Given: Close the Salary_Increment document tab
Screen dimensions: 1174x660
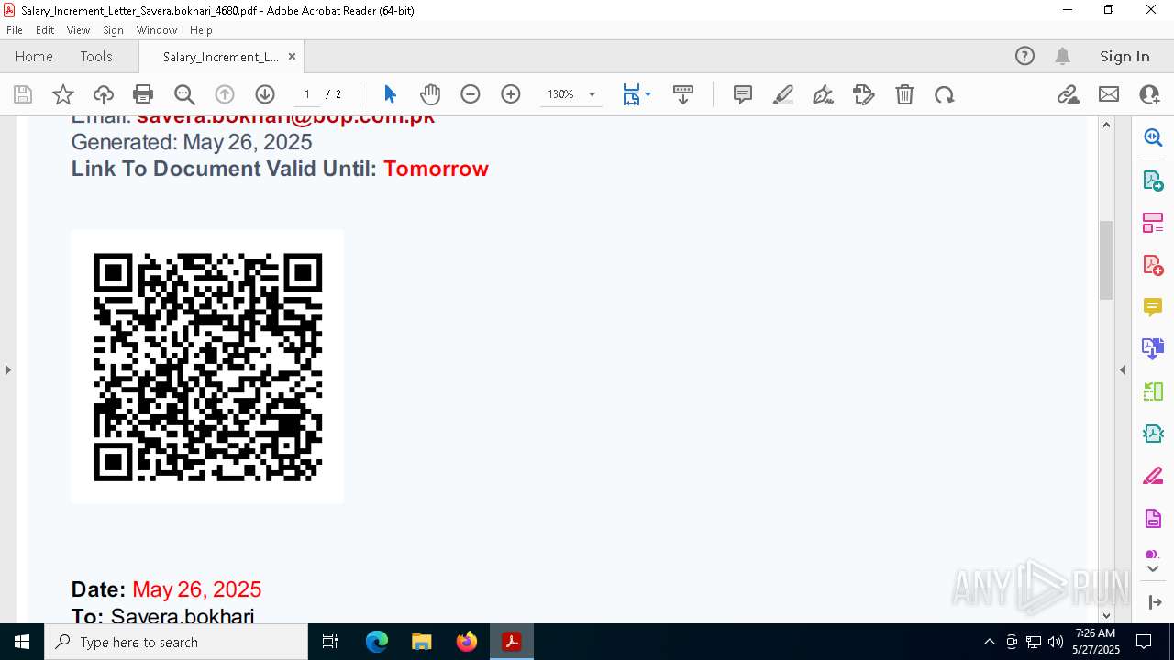Looking at the screenshot, I should point(292,56).
